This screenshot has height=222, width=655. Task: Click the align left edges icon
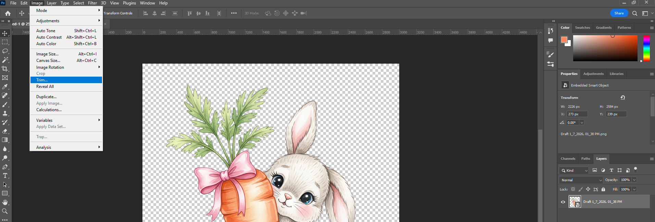pyautogui.click(x=146, y=13)
